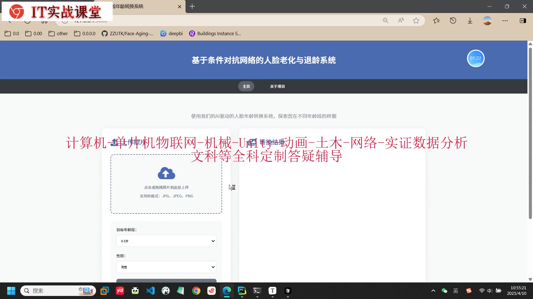533x299 pixels.
Task: Open the deepbi bookmark
Action: (172, 33)
